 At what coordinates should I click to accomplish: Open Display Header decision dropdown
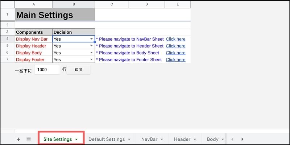tap(92, 46)
